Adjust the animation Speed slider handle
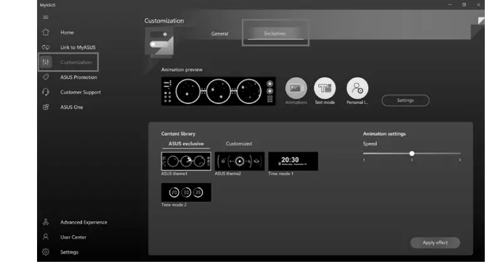 tap(412, 153)
